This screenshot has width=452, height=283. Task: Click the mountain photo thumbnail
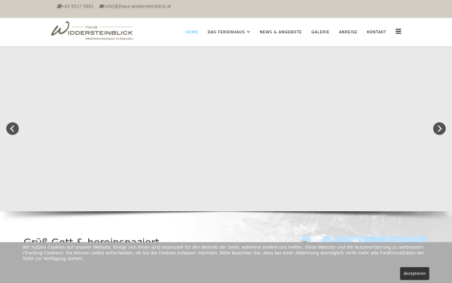pos(364,239)
